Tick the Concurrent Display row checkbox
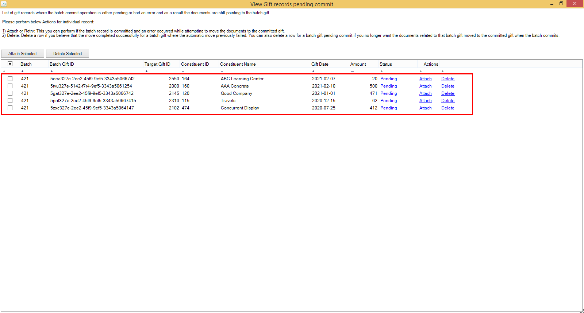 click(10, 108)
